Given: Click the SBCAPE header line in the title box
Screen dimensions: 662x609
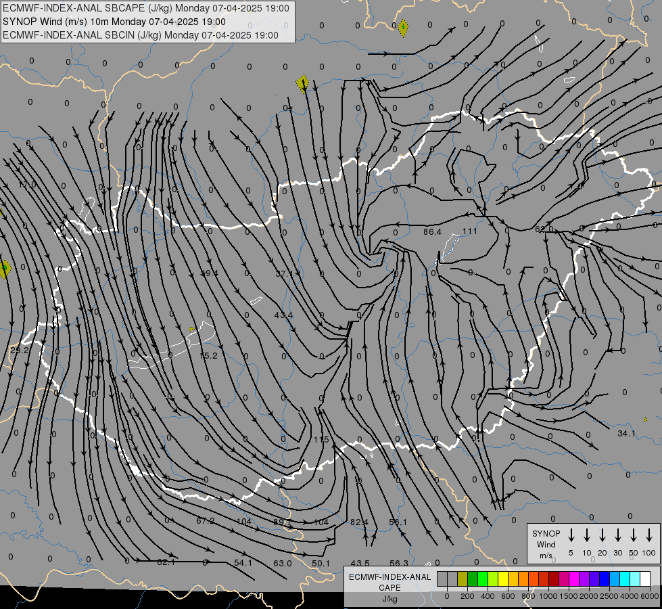Looking at the screenshot, I should (x=146, y=8).
